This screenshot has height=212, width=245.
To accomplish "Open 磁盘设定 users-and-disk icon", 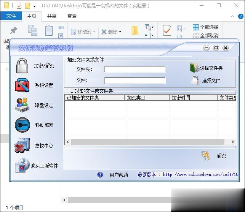I will (22, 105).
